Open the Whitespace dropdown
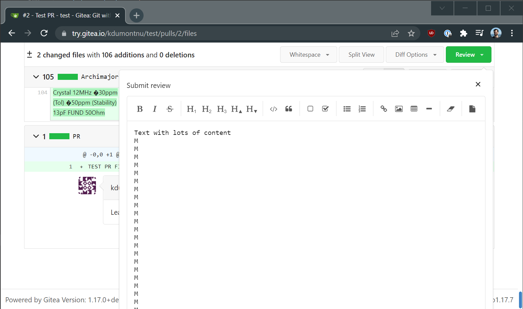 (309, 55)
